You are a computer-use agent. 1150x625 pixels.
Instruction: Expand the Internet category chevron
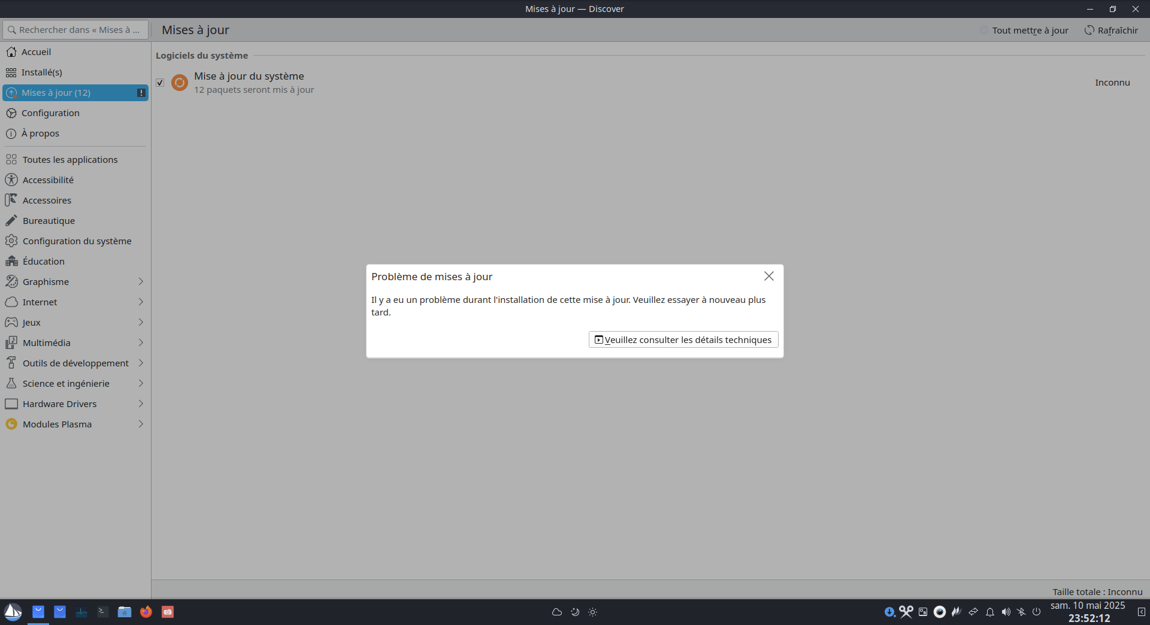point(141,302)
